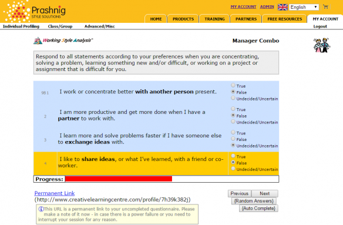Click the Prashnig Style Solutions logo
Screen dimensions: 343x225
click(x=35, y=11)
